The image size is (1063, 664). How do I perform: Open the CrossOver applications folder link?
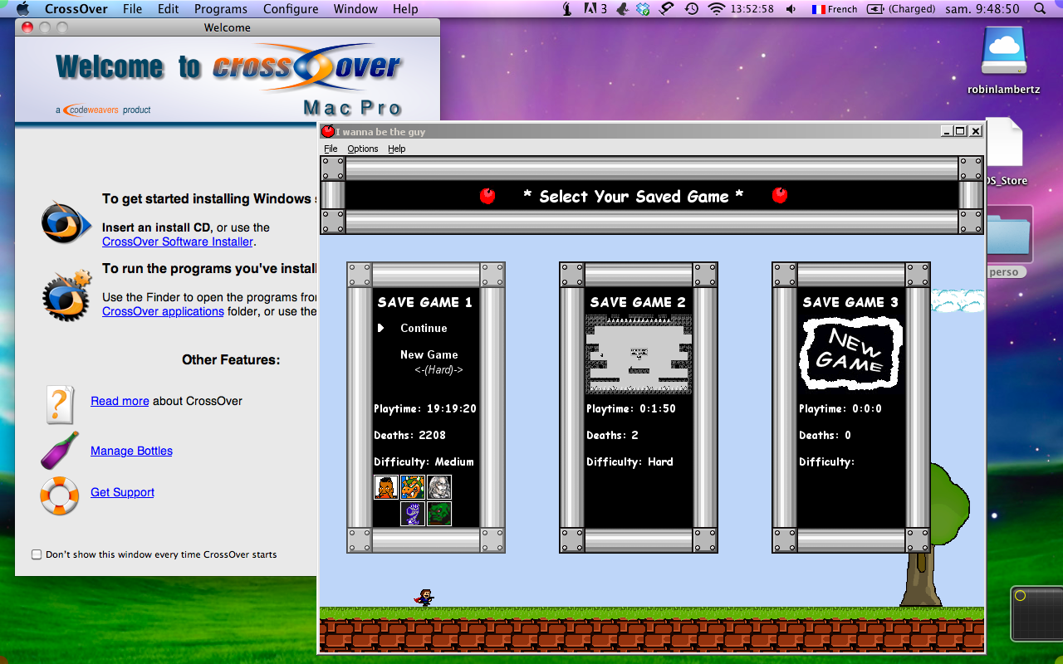pos(163,311)
